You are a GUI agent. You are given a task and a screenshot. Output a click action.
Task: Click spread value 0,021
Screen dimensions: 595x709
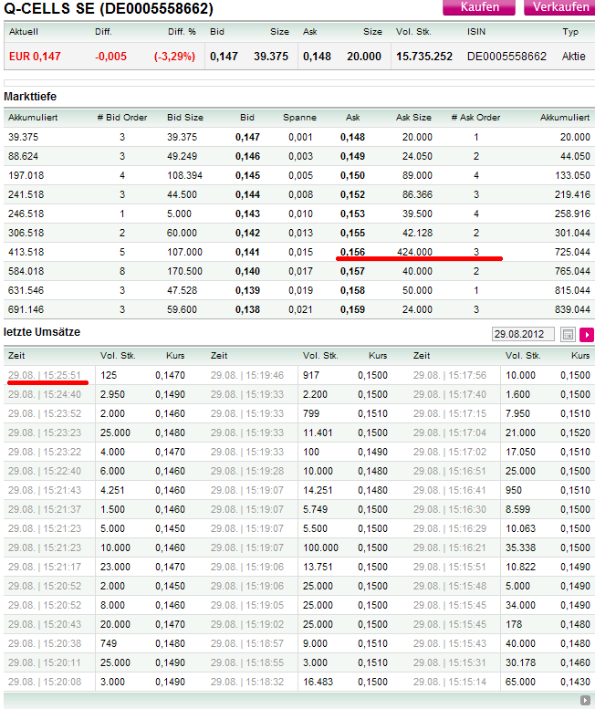300,309
